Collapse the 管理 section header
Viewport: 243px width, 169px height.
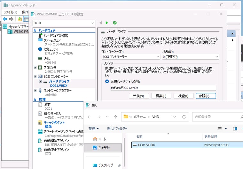pyautogui.click(x=35, y=99)
